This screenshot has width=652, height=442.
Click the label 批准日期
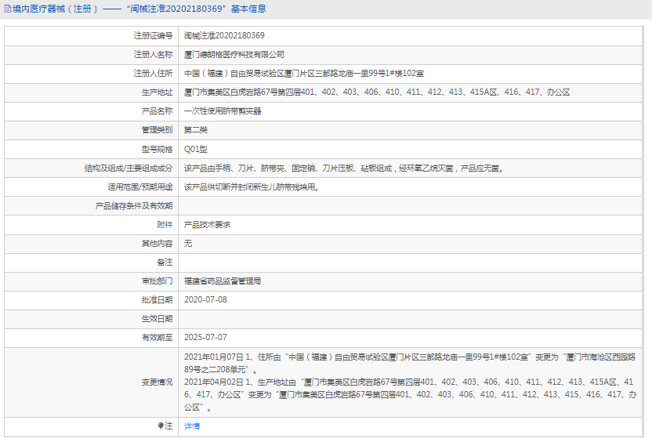tap(158, 300)
